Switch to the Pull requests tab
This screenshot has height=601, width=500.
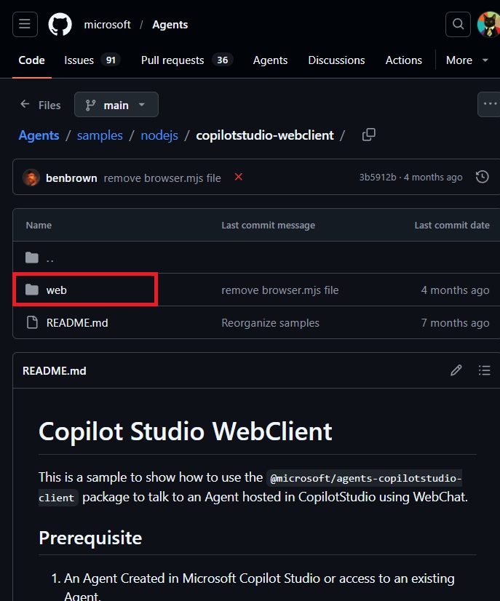click(186, 60)
